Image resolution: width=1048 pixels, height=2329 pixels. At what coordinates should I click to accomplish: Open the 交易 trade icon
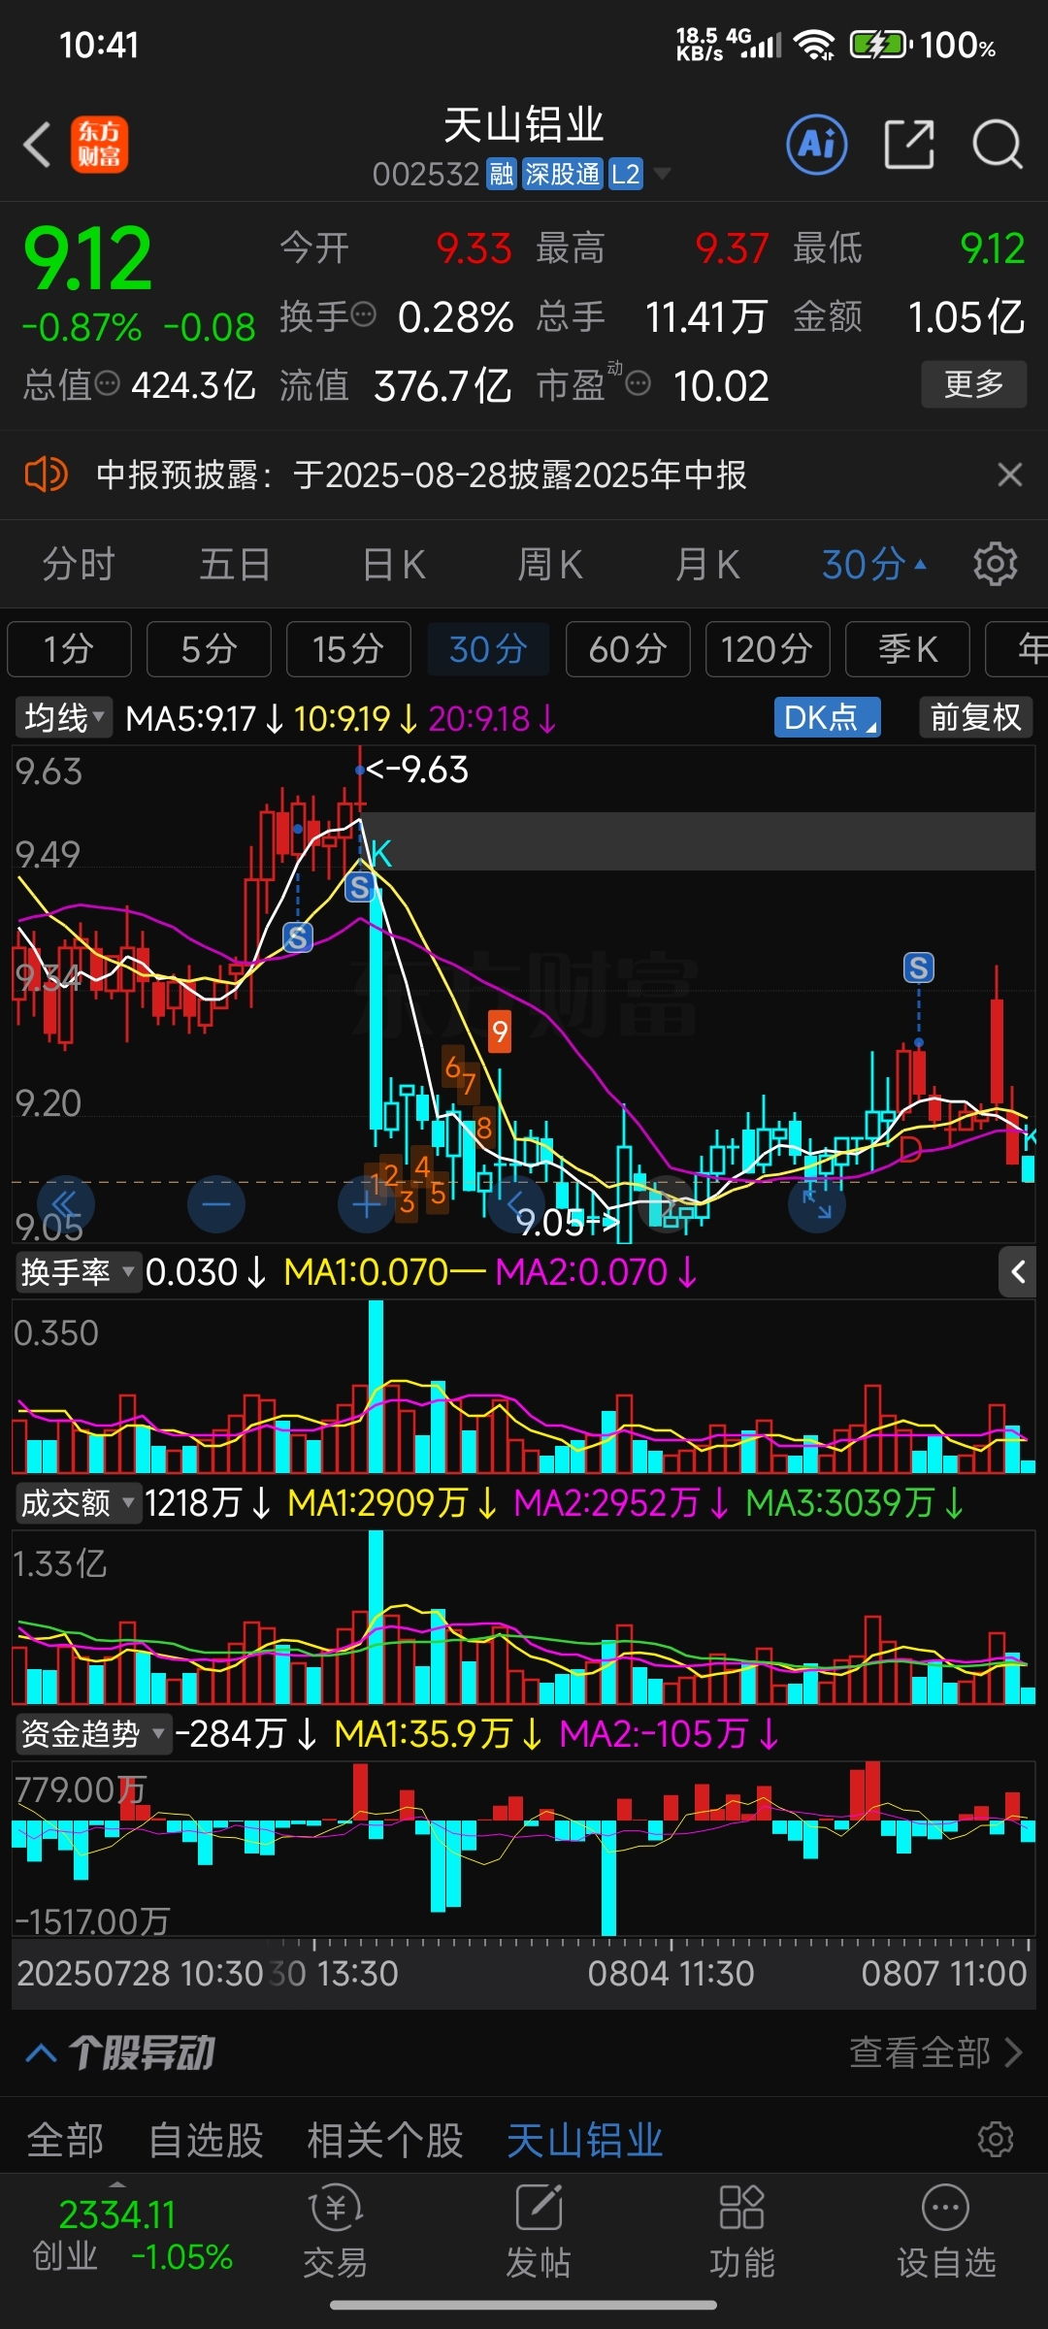(335, 2232)
